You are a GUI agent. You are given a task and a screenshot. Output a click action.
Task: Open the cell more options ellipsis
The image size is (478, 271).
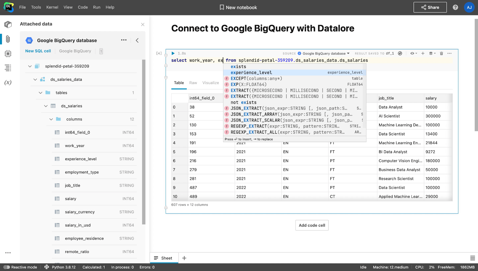(x=449, y=53)
